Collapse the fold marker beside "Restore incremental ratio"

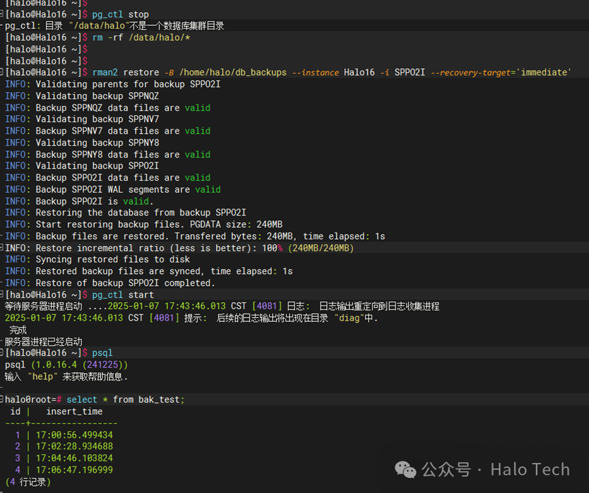click(x=1, y=248)
